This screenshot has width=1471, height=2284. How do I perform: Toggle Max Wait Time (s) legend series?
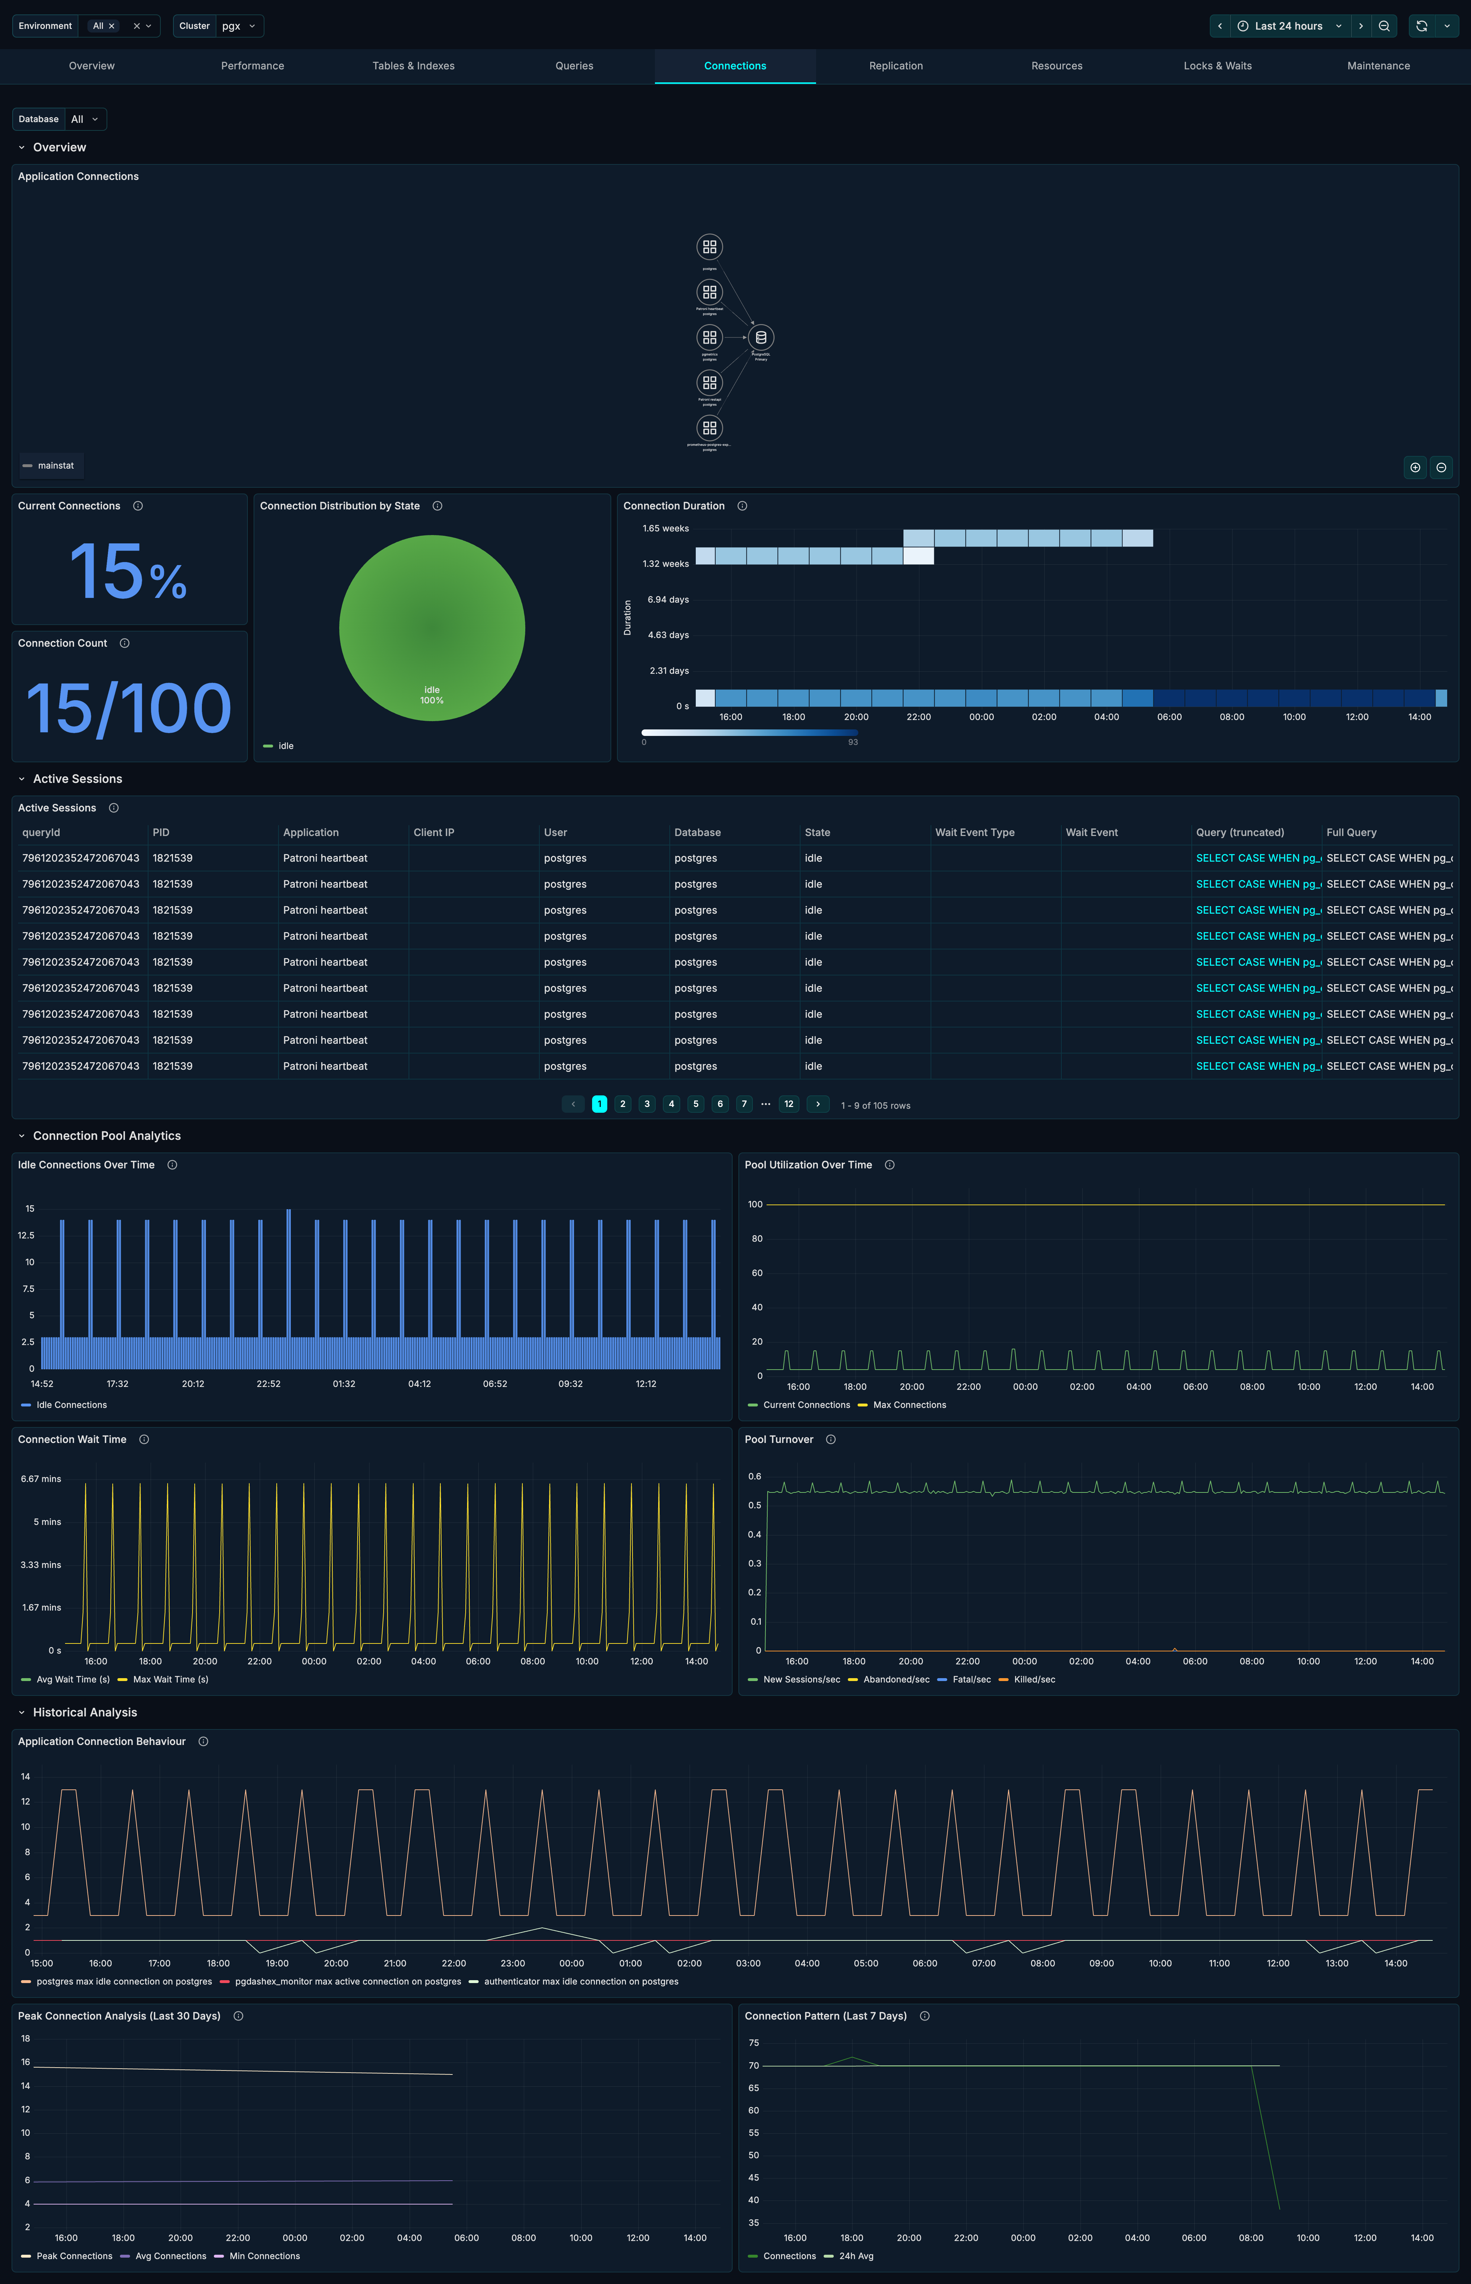[170, 1679]
